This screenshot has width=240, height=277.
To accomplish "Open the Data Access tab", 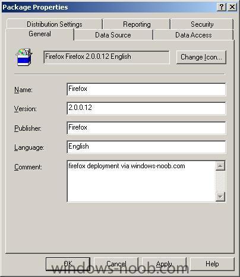I will pyautogui.click(x=194, y=35).
